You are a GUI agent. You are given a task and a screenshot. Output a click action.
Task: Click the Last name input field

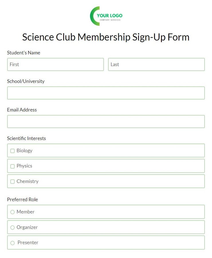tap(156, 64)
